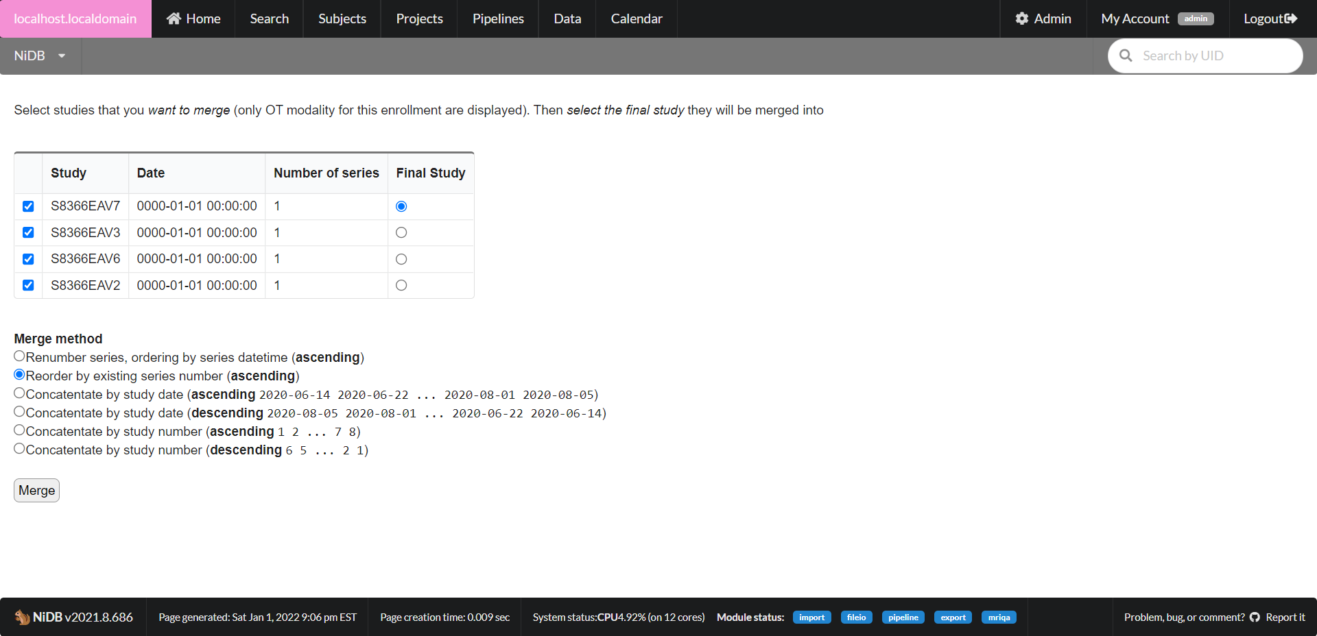
Task: Open the mriqa module status badge
Action: 999,617
